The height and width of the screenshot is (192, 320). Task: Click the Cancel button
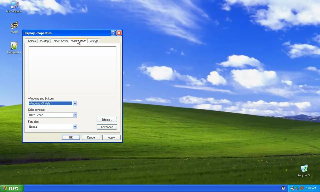click(91, 137)
